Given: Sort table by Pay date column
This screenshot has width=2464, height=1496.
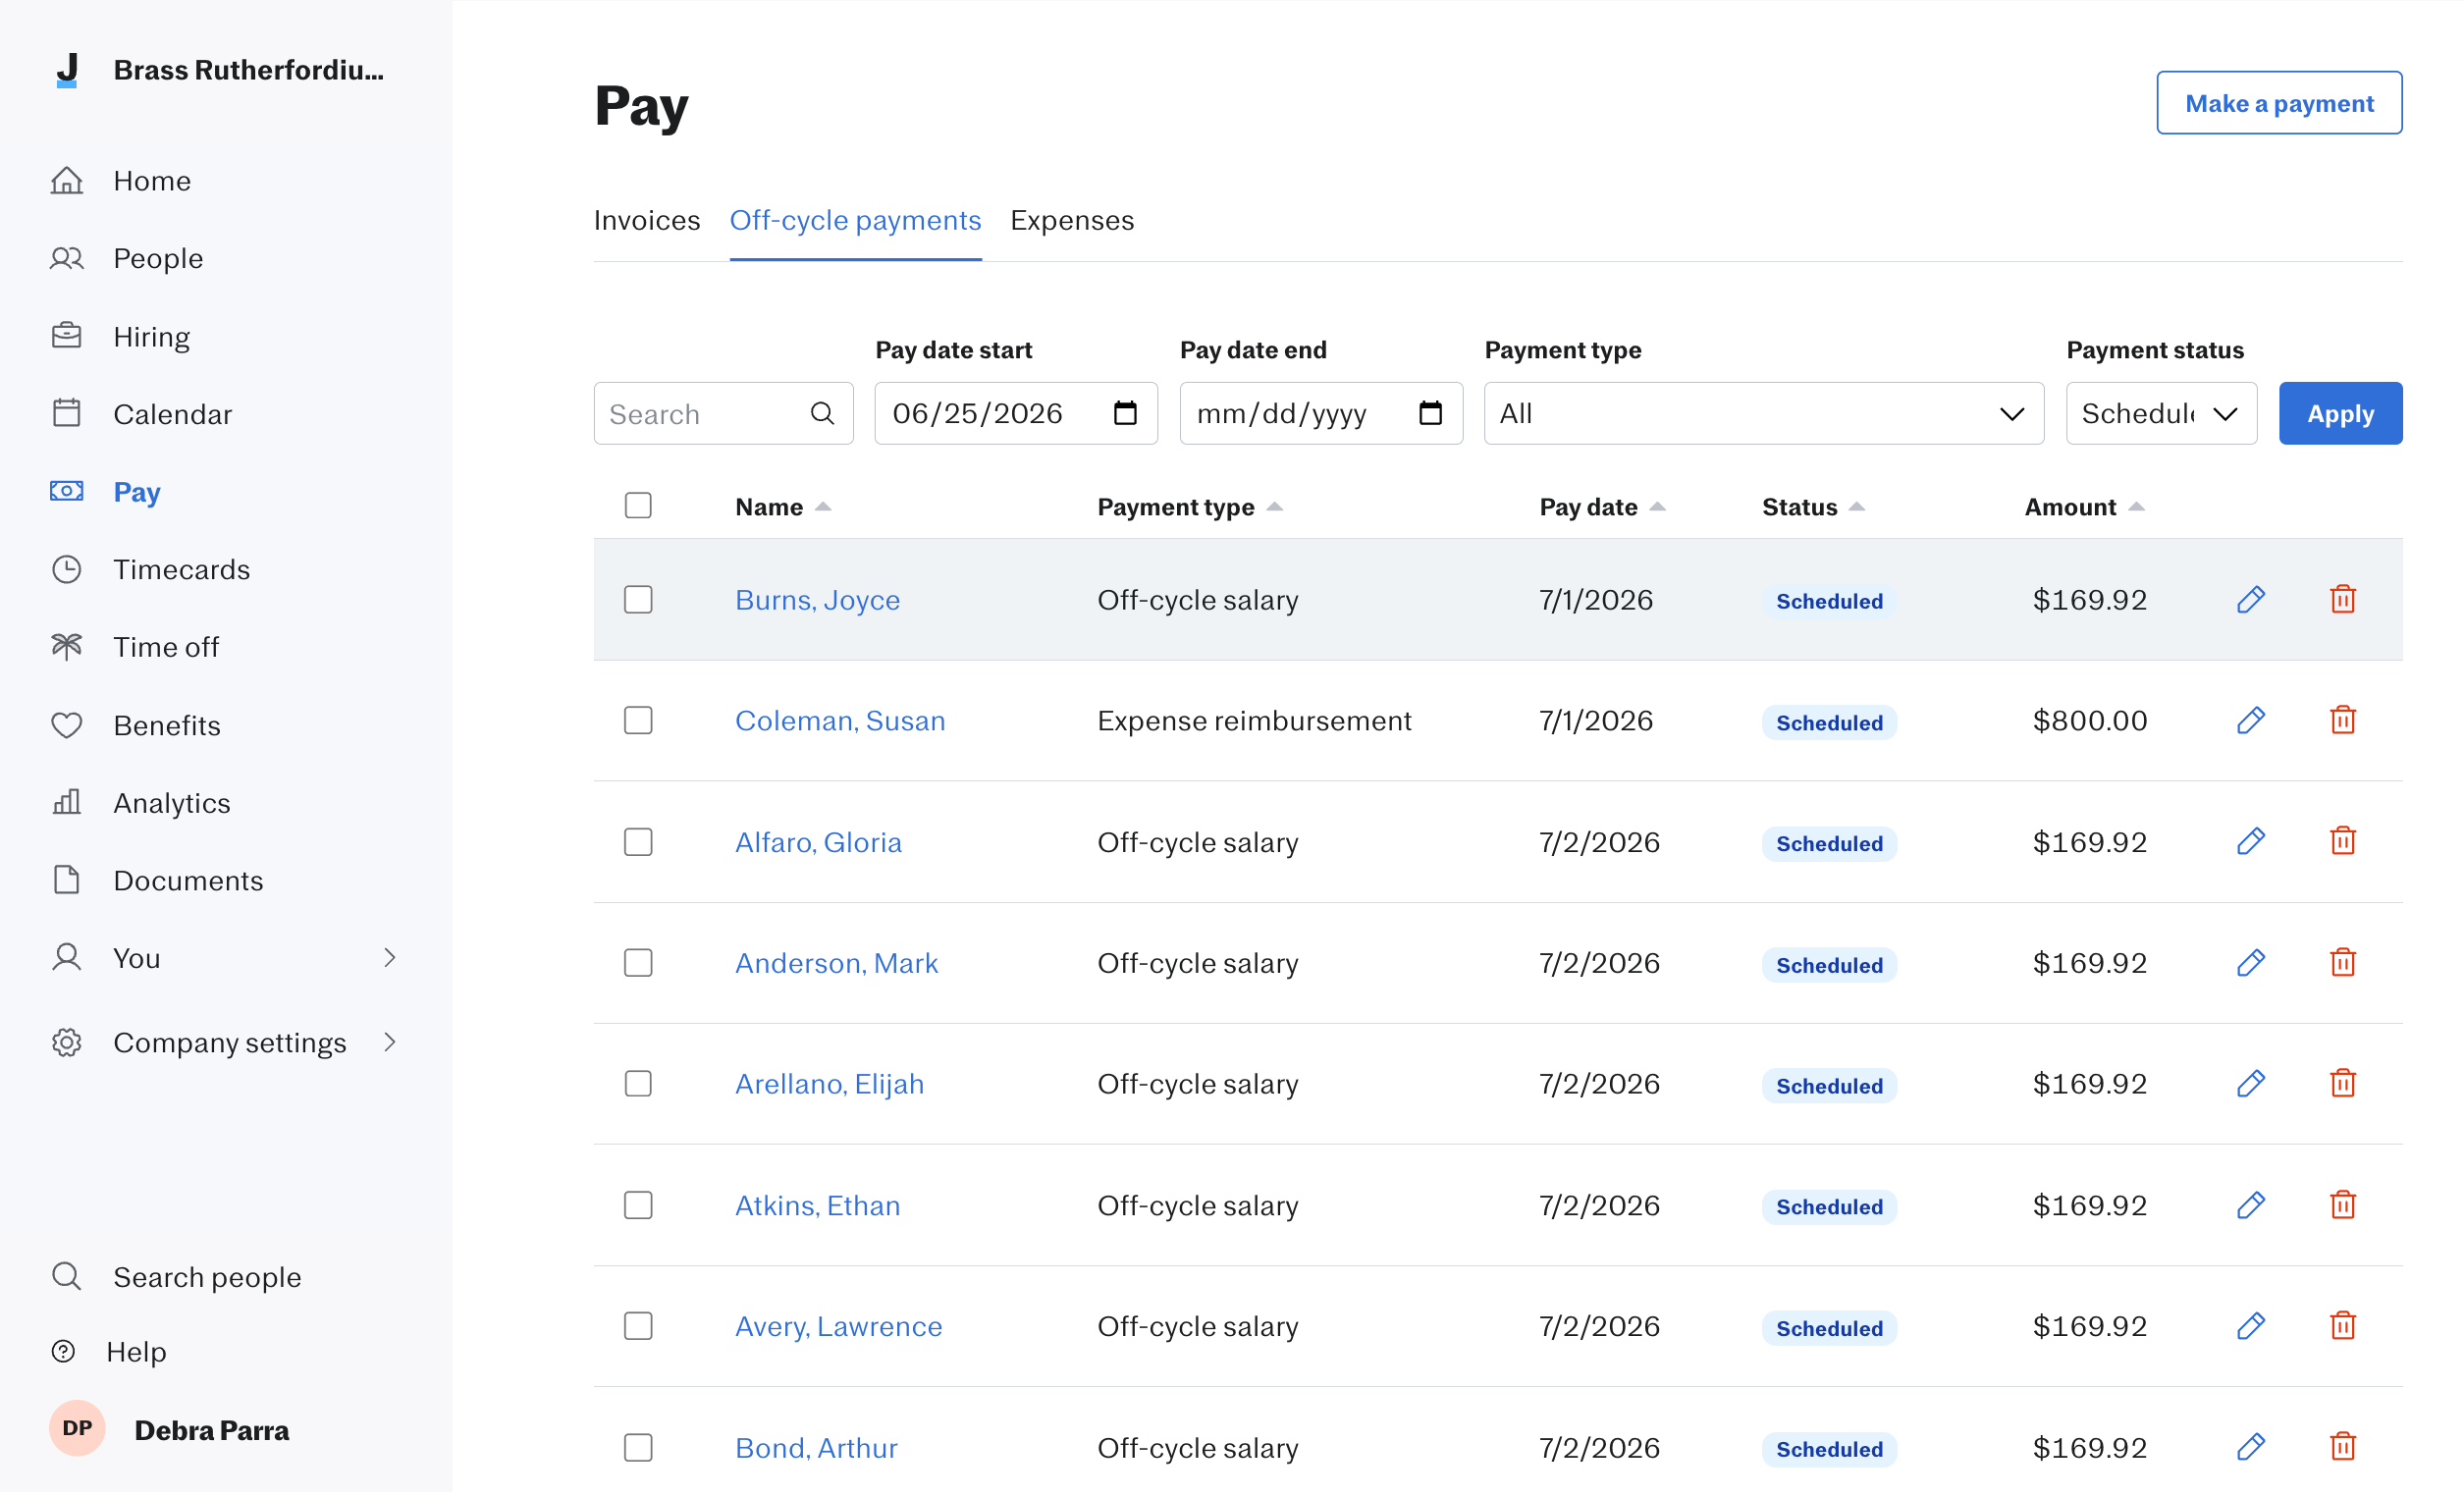Looking at the screenshot, I should 1602,508.
